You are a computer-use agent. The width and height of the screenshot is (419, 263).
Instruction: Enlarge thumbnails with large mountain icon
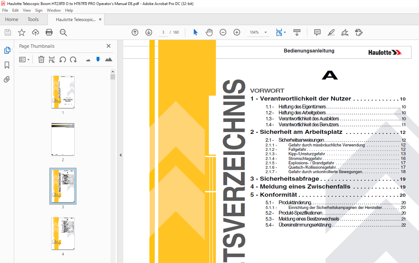click(x=109, y=59)
